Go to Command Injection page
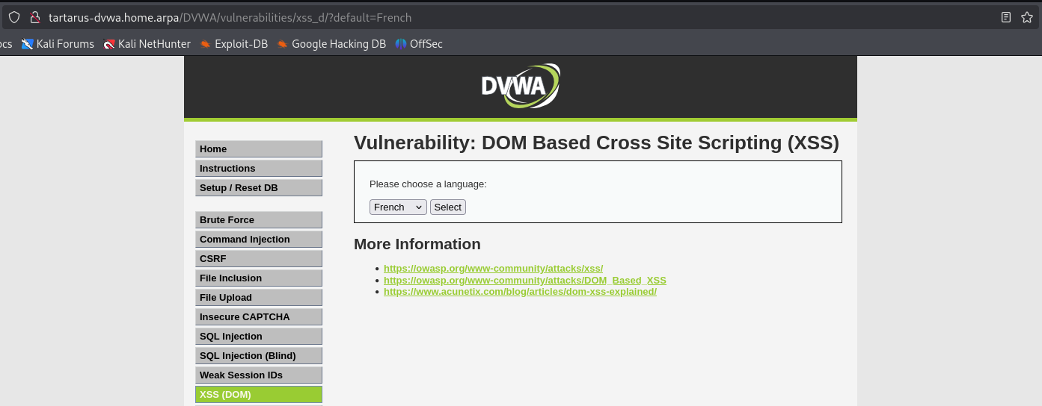The width and height of the screenshot is (1042, 406). click(x=258, y=240)
